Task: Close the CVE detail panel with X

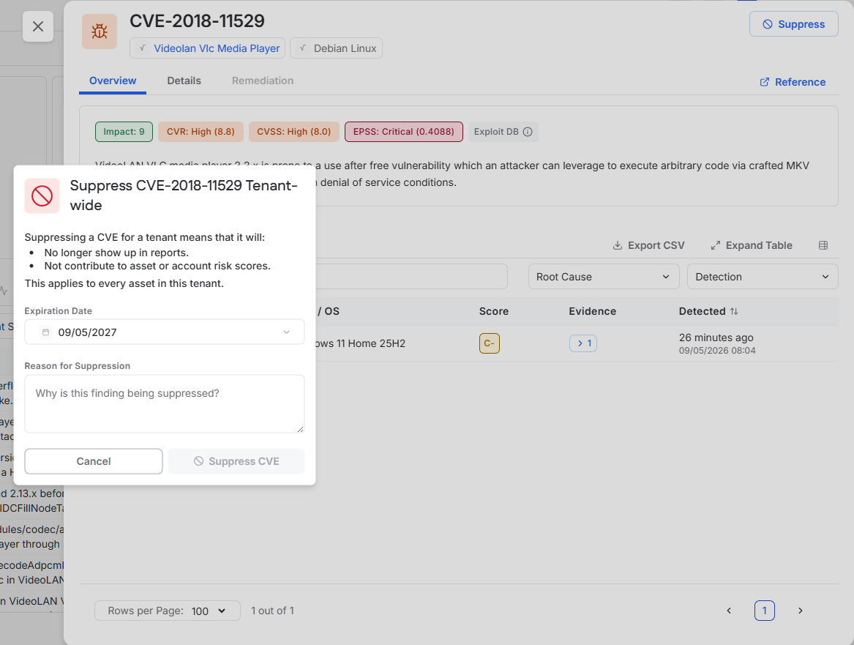Action: (x=37, y=26)
